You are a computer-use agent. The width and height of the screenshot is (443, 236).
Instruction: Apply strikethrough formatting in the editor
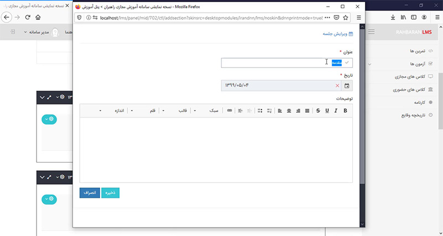[x=318, y=111]
